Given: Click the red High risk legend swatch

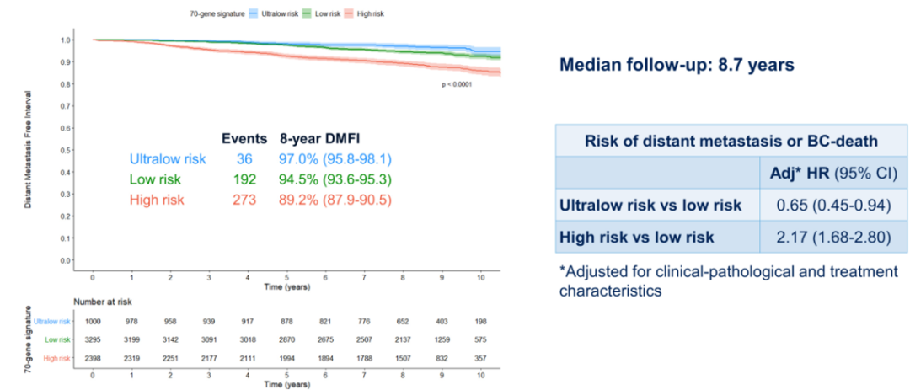Looking at the screenshot, I should click(351, 14).
